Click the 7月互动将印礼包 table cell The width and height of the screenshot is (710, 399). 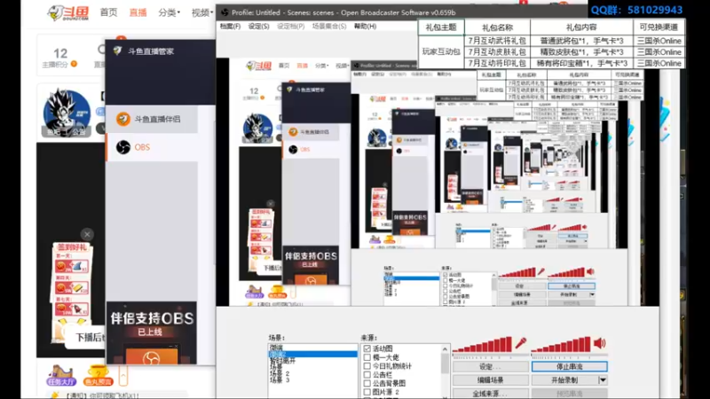[497, 63]
